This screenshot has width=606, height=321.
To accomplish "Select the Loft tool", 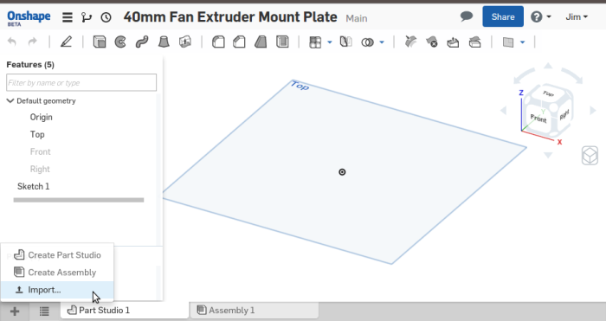I will coord(164,42).
